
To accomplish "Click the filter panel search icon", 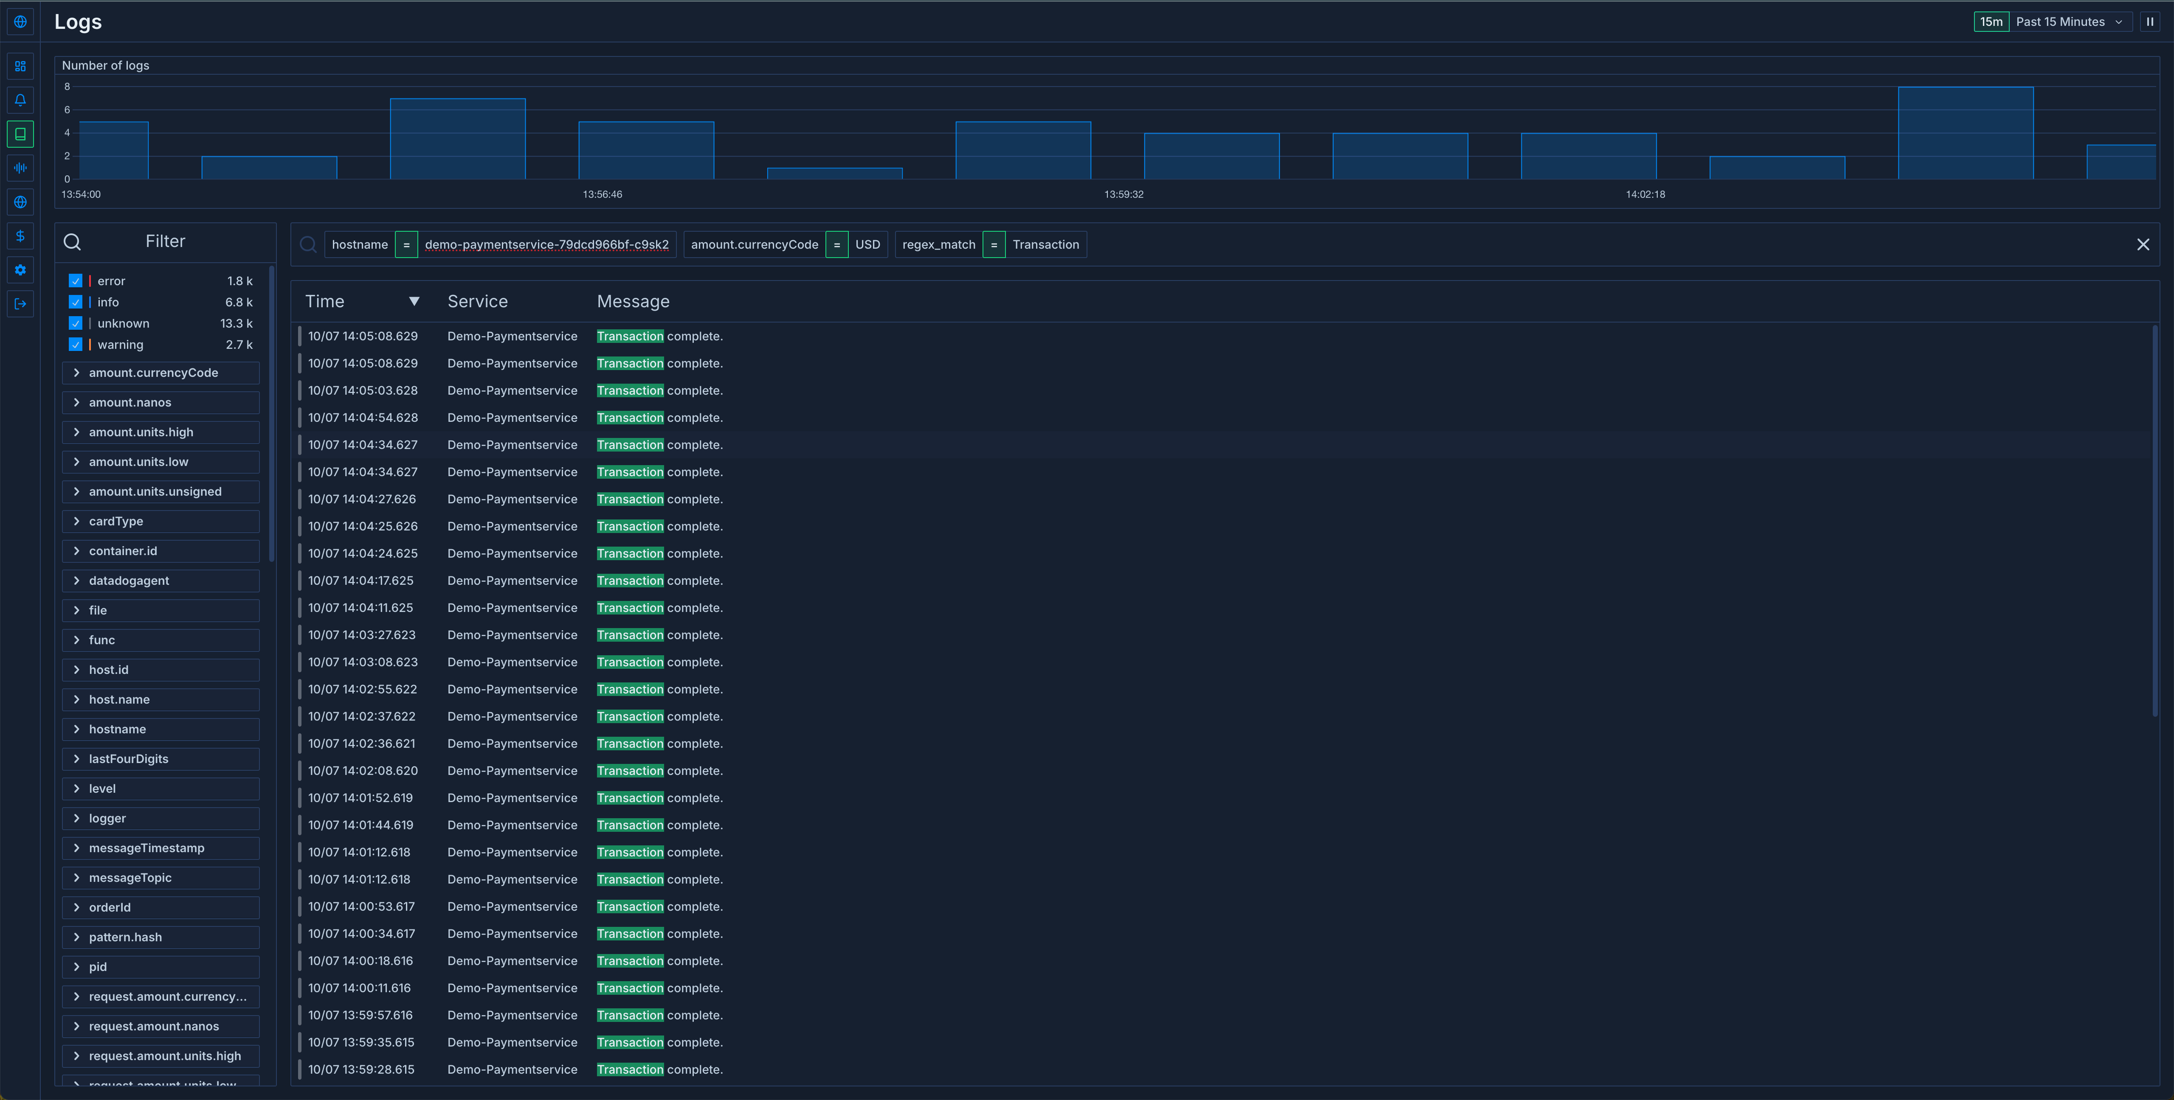I will [x=73, y=242].
